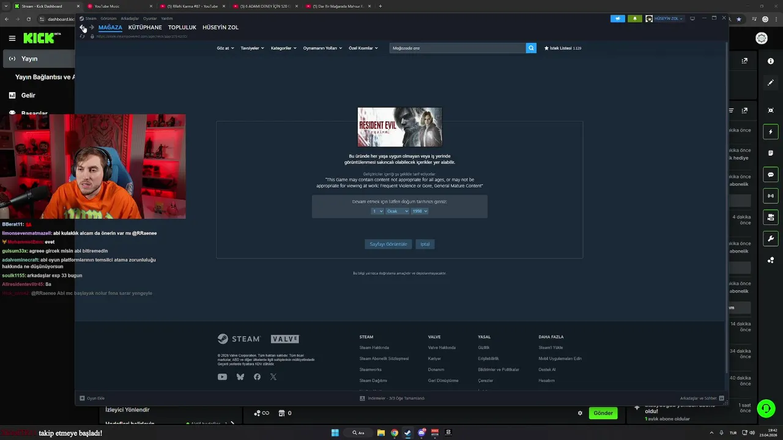Viewport: 783px width, 440px height.
Task: Expand Özel Kısımlar store menu
Action: 363,48
